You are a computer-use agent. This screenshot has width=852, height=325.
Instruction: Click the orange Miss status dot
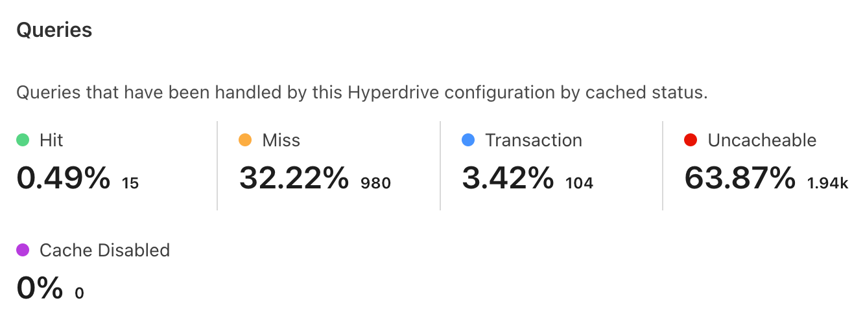tap(245, 140)
